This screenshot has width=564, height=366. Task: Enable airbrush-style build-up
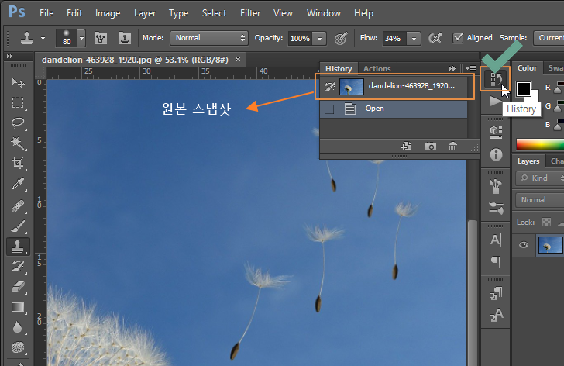point(435,38)
